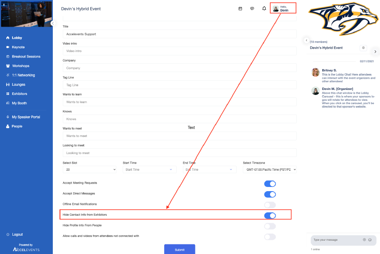Click the right arrow beside Devin's Hybrid Event

(375, 52)
